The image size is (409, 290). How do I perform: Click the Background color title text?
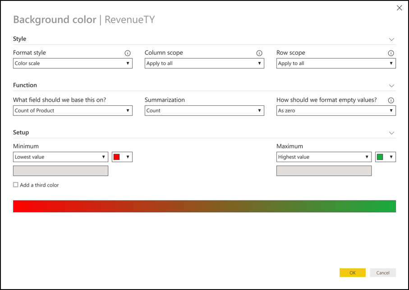[x=55, y=19]
